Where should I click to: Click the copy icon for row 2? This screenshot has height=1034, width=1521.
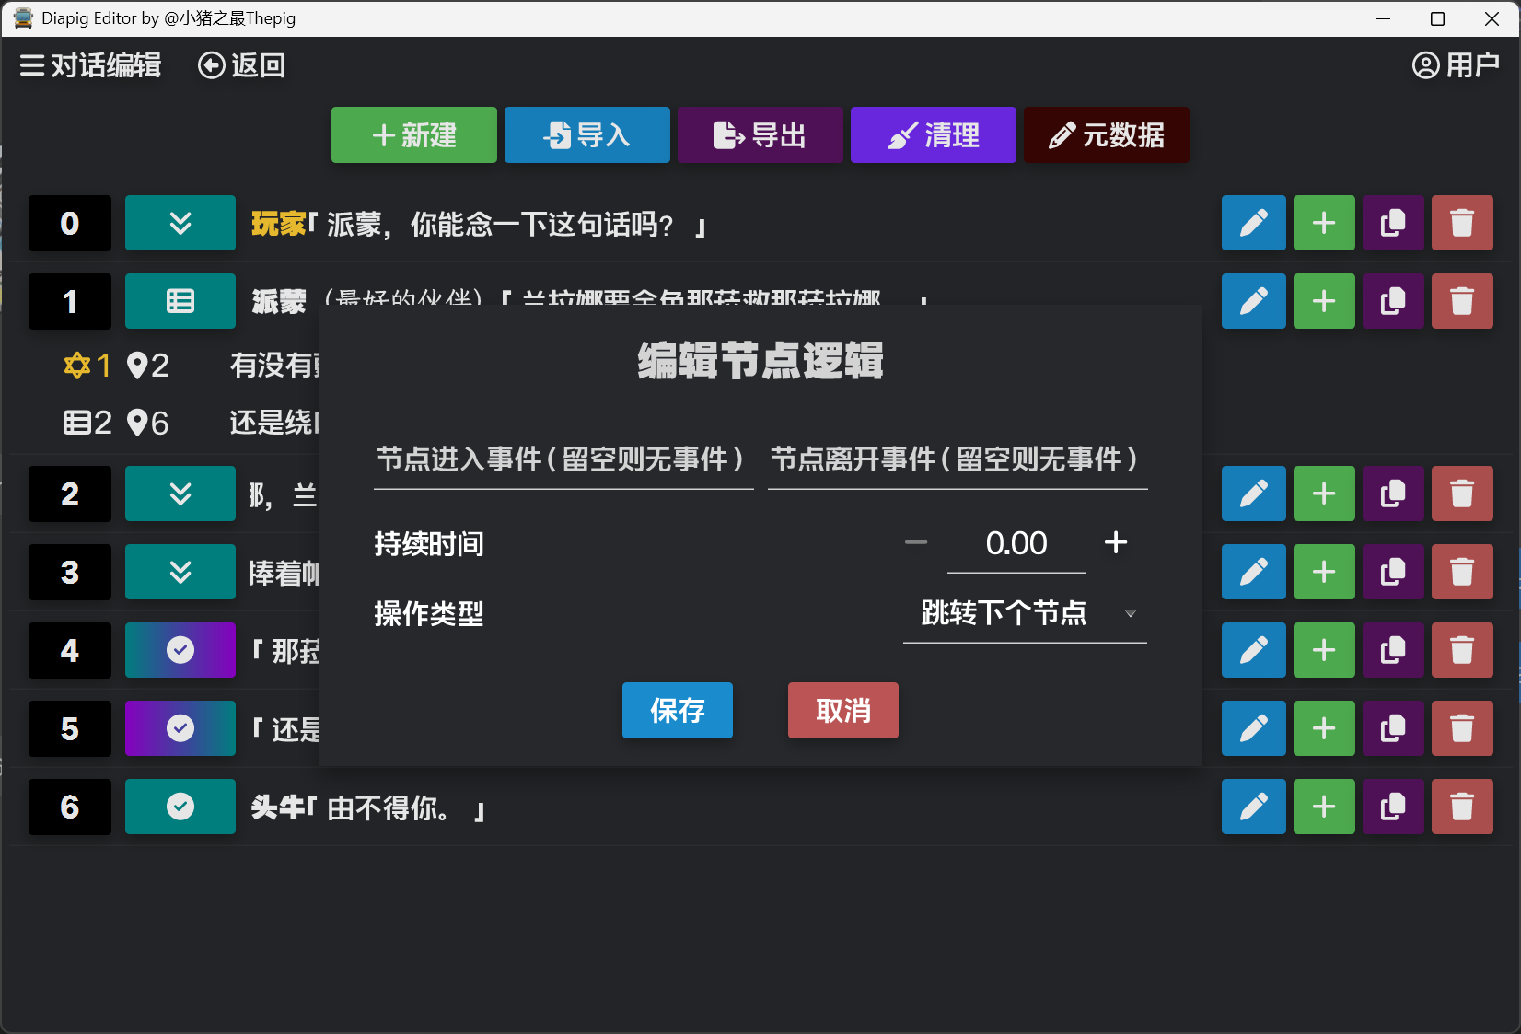point(1392,494)
